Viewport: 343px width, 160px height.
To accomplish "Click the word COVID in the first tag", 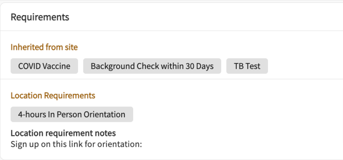I will coord(30,66).
